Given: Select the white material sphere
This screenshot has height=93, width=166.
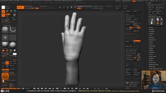Looking at the screenshot, I should pos(15,51).
